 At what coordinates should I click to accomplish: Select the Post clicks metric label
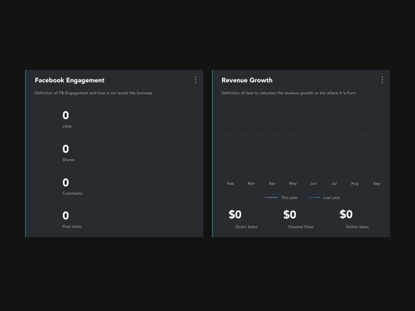(72, 227)
